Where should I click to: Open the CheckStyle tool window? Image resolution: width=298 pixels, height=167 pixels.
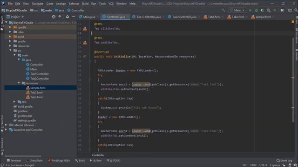tap(34, 161)
